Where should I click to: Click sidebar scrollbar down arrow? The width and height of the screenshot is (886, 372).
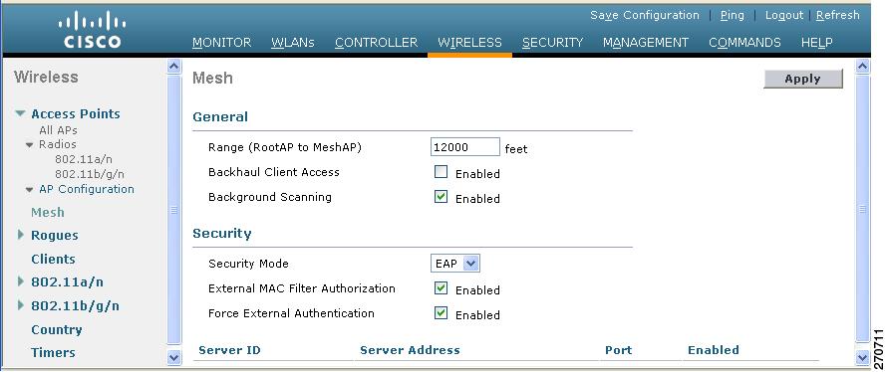point(174,357)
